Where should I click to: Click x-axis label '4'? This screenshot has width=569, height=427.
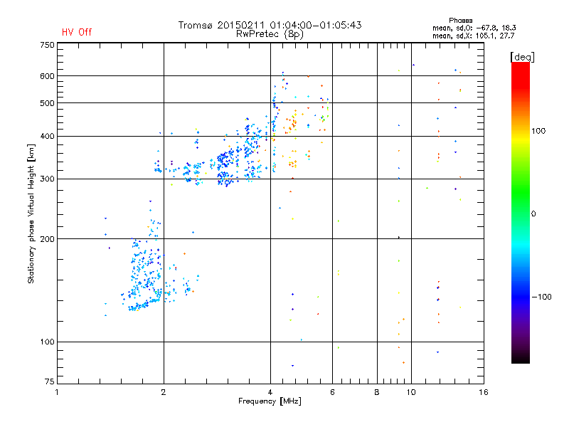click(270, 392)
